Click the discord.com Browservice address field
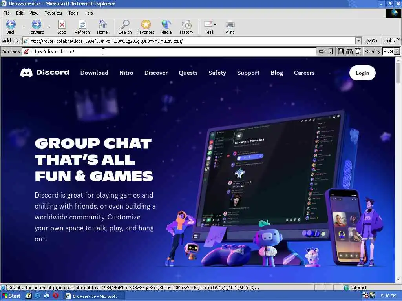This screenshot has height=301, width=402. click(x=169, y=51)
